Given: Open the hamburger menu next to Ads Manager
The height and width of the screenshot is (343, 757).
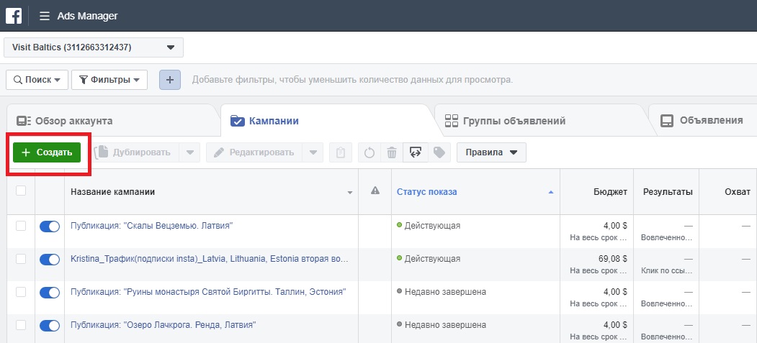Looking at the screenshot, I should pyautogui.click(x=45, y=16).
